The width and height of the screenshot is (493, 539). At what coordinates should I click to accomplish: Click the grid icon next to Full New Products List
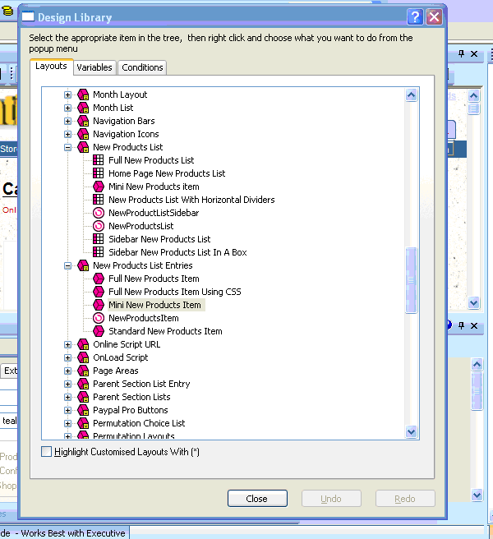coord(99,160)
